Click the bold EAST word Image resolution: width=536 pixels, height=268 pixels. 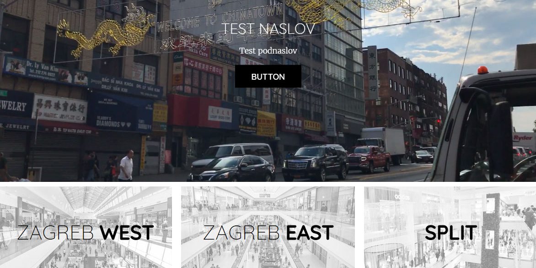tap(310, 233)
